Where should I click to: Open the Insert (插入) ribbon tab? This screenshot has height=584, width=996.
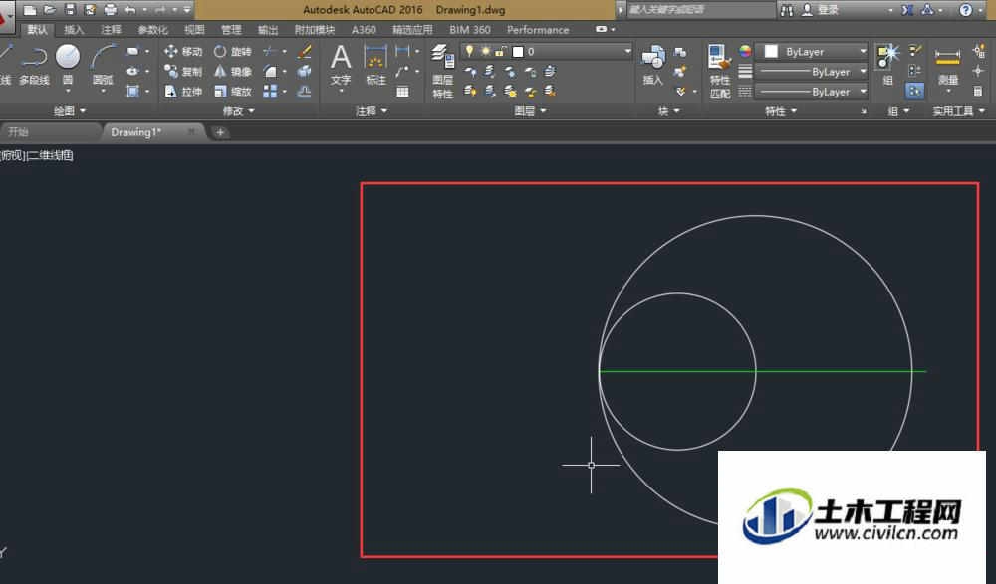click(x=74, y=30)
